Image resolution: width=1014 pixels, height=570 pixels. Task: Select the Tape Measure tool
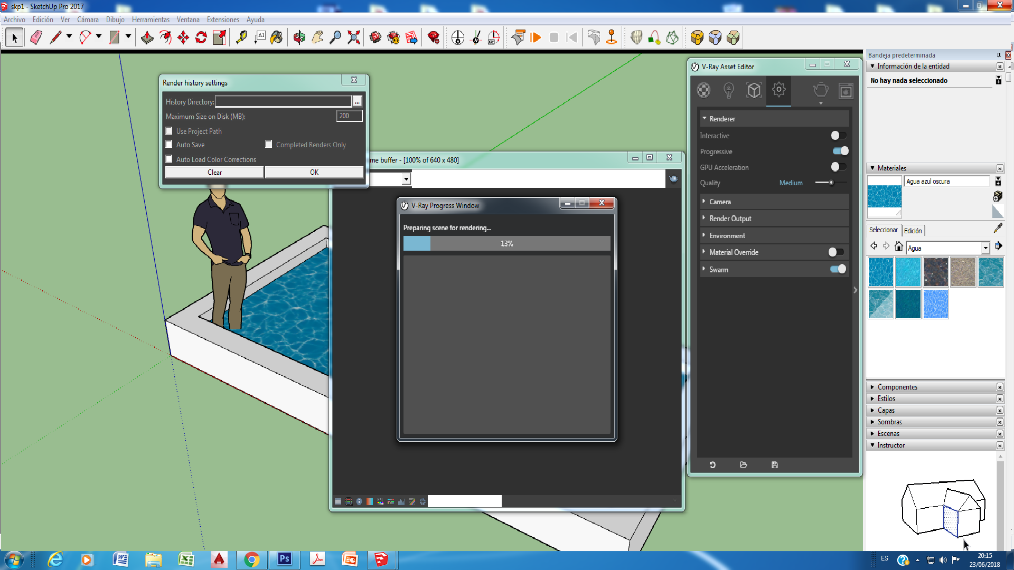tap(241, 37)
